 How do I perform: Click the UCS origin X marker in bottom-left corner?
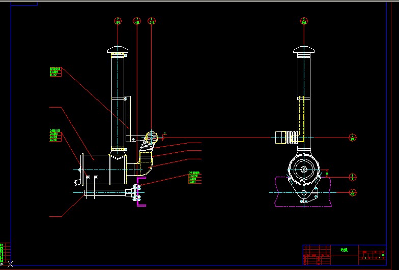click(10, 264)
